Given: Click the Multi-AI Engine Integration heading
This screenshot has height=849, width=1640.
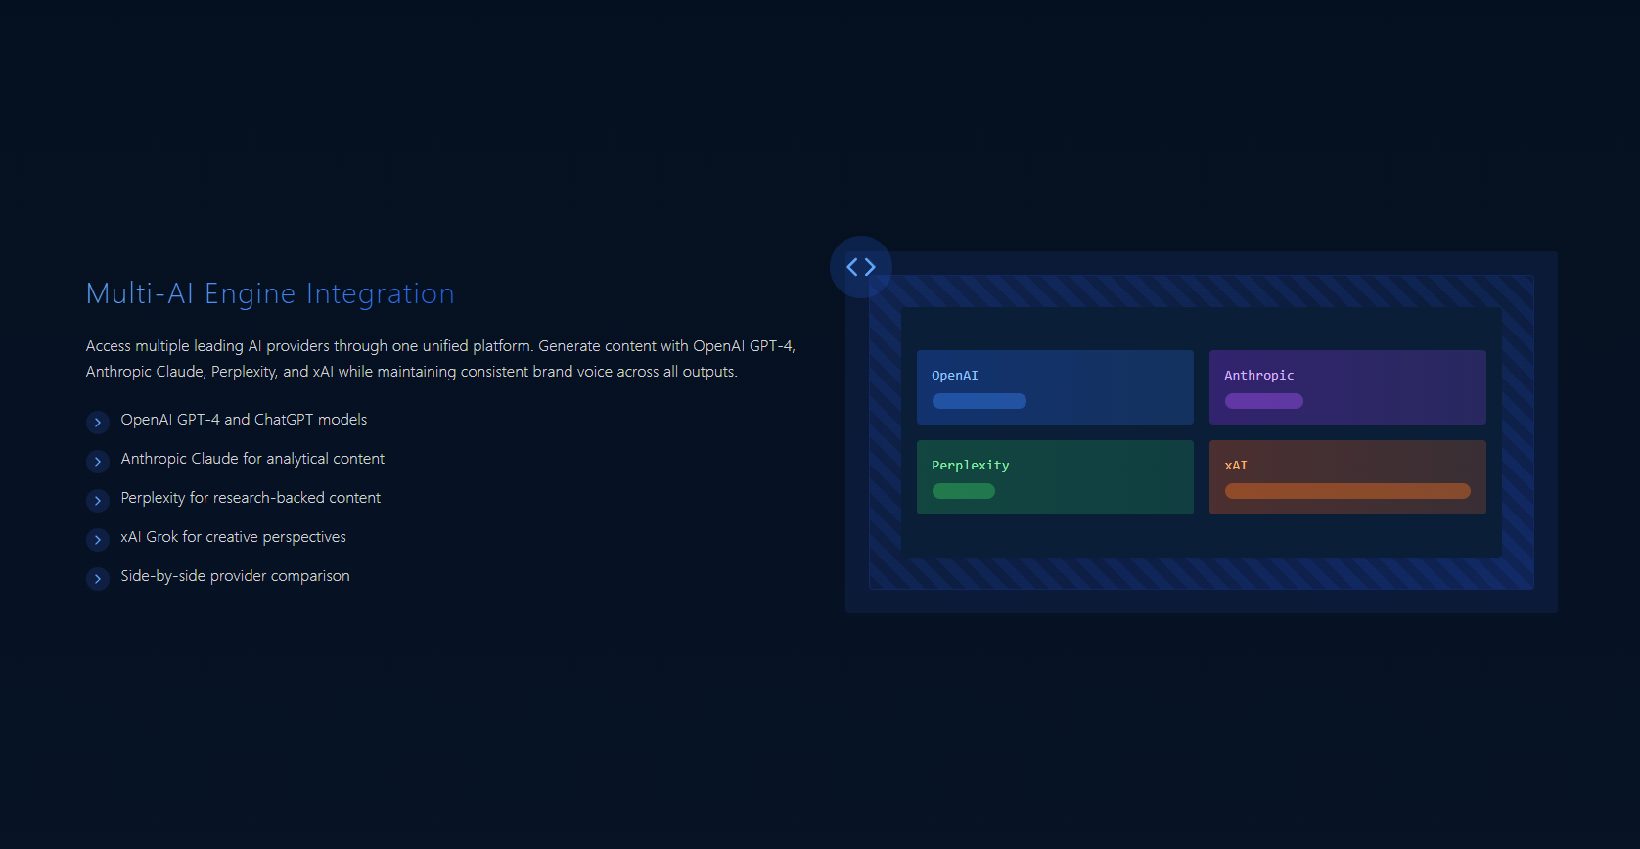Looking at the screenshot, I should (x=270, y=293).
